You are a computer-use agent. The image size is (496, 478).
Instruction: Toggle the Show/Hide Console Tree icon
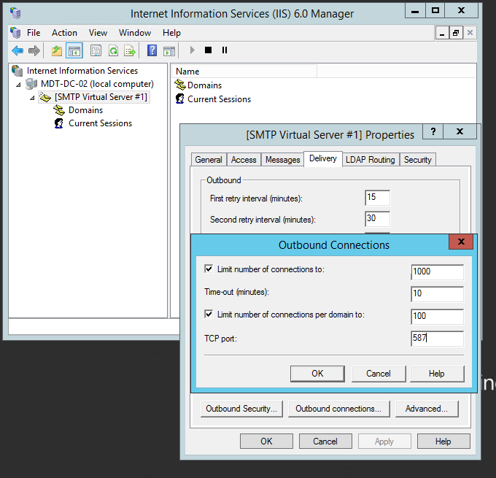click(74, 50)
